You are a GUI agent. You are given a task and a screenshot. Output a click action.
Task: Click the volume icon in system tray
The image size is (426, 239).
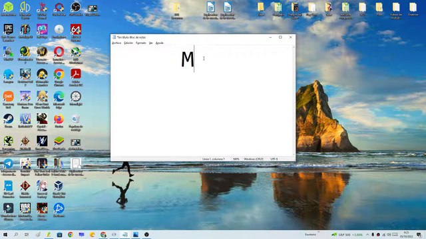(x=389, y=234)
